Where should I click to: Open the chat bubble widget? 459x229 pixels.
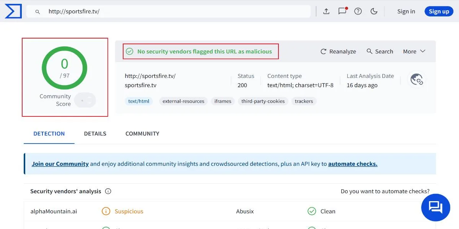(436, 208)
